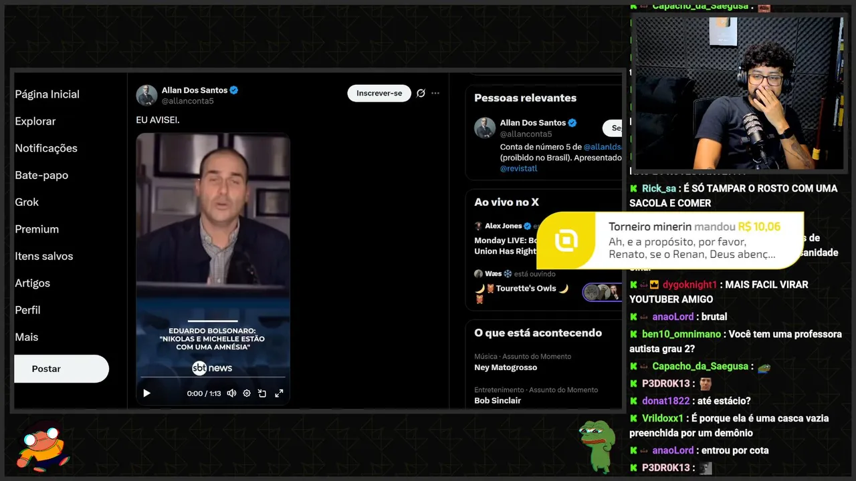Click the Grok icon beside Inscrever-se
Viewport: 856px width, 481px height.
tap(421, 94)
